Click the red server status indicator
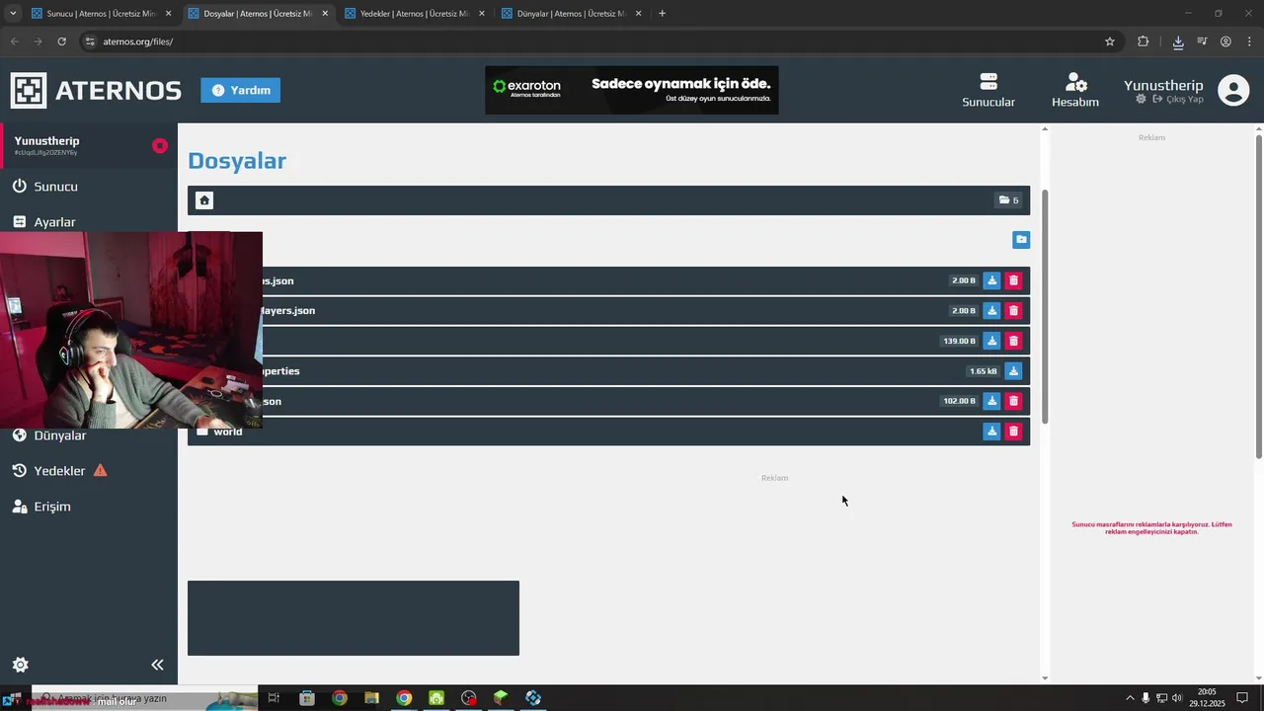 [x=160, y=146]
